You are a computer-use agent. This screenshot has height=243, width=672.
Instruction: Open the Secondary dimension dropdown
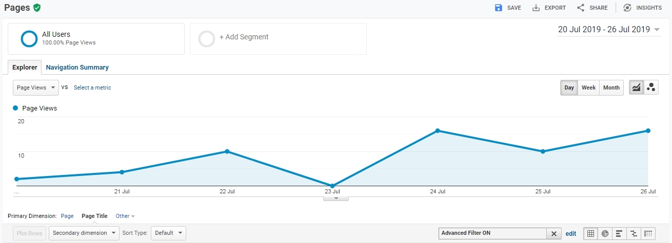[x=84, y=233]
